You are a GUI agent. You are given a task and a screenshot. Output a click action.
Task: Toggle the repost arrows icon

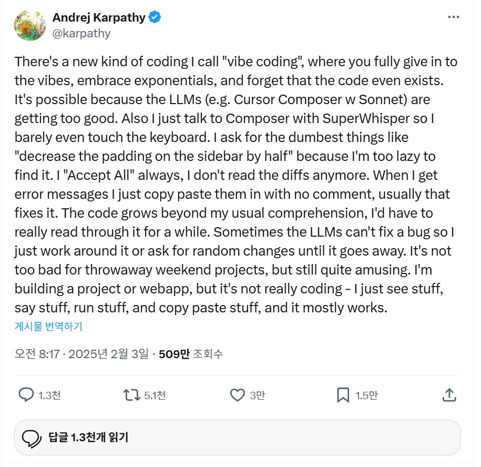pyautogui.click(x=131, y=395)
